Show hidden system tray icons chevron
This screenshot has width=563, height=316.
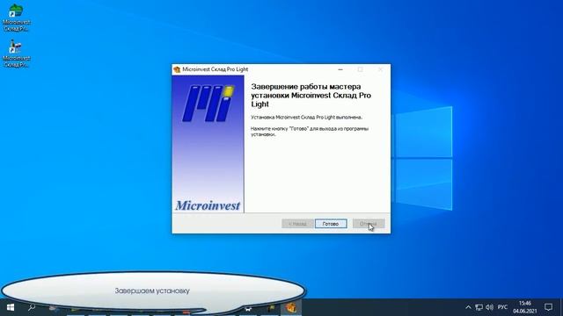(468, 307)
